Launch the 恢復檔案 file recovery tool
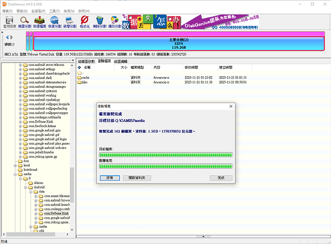 [x=40, y=21]
